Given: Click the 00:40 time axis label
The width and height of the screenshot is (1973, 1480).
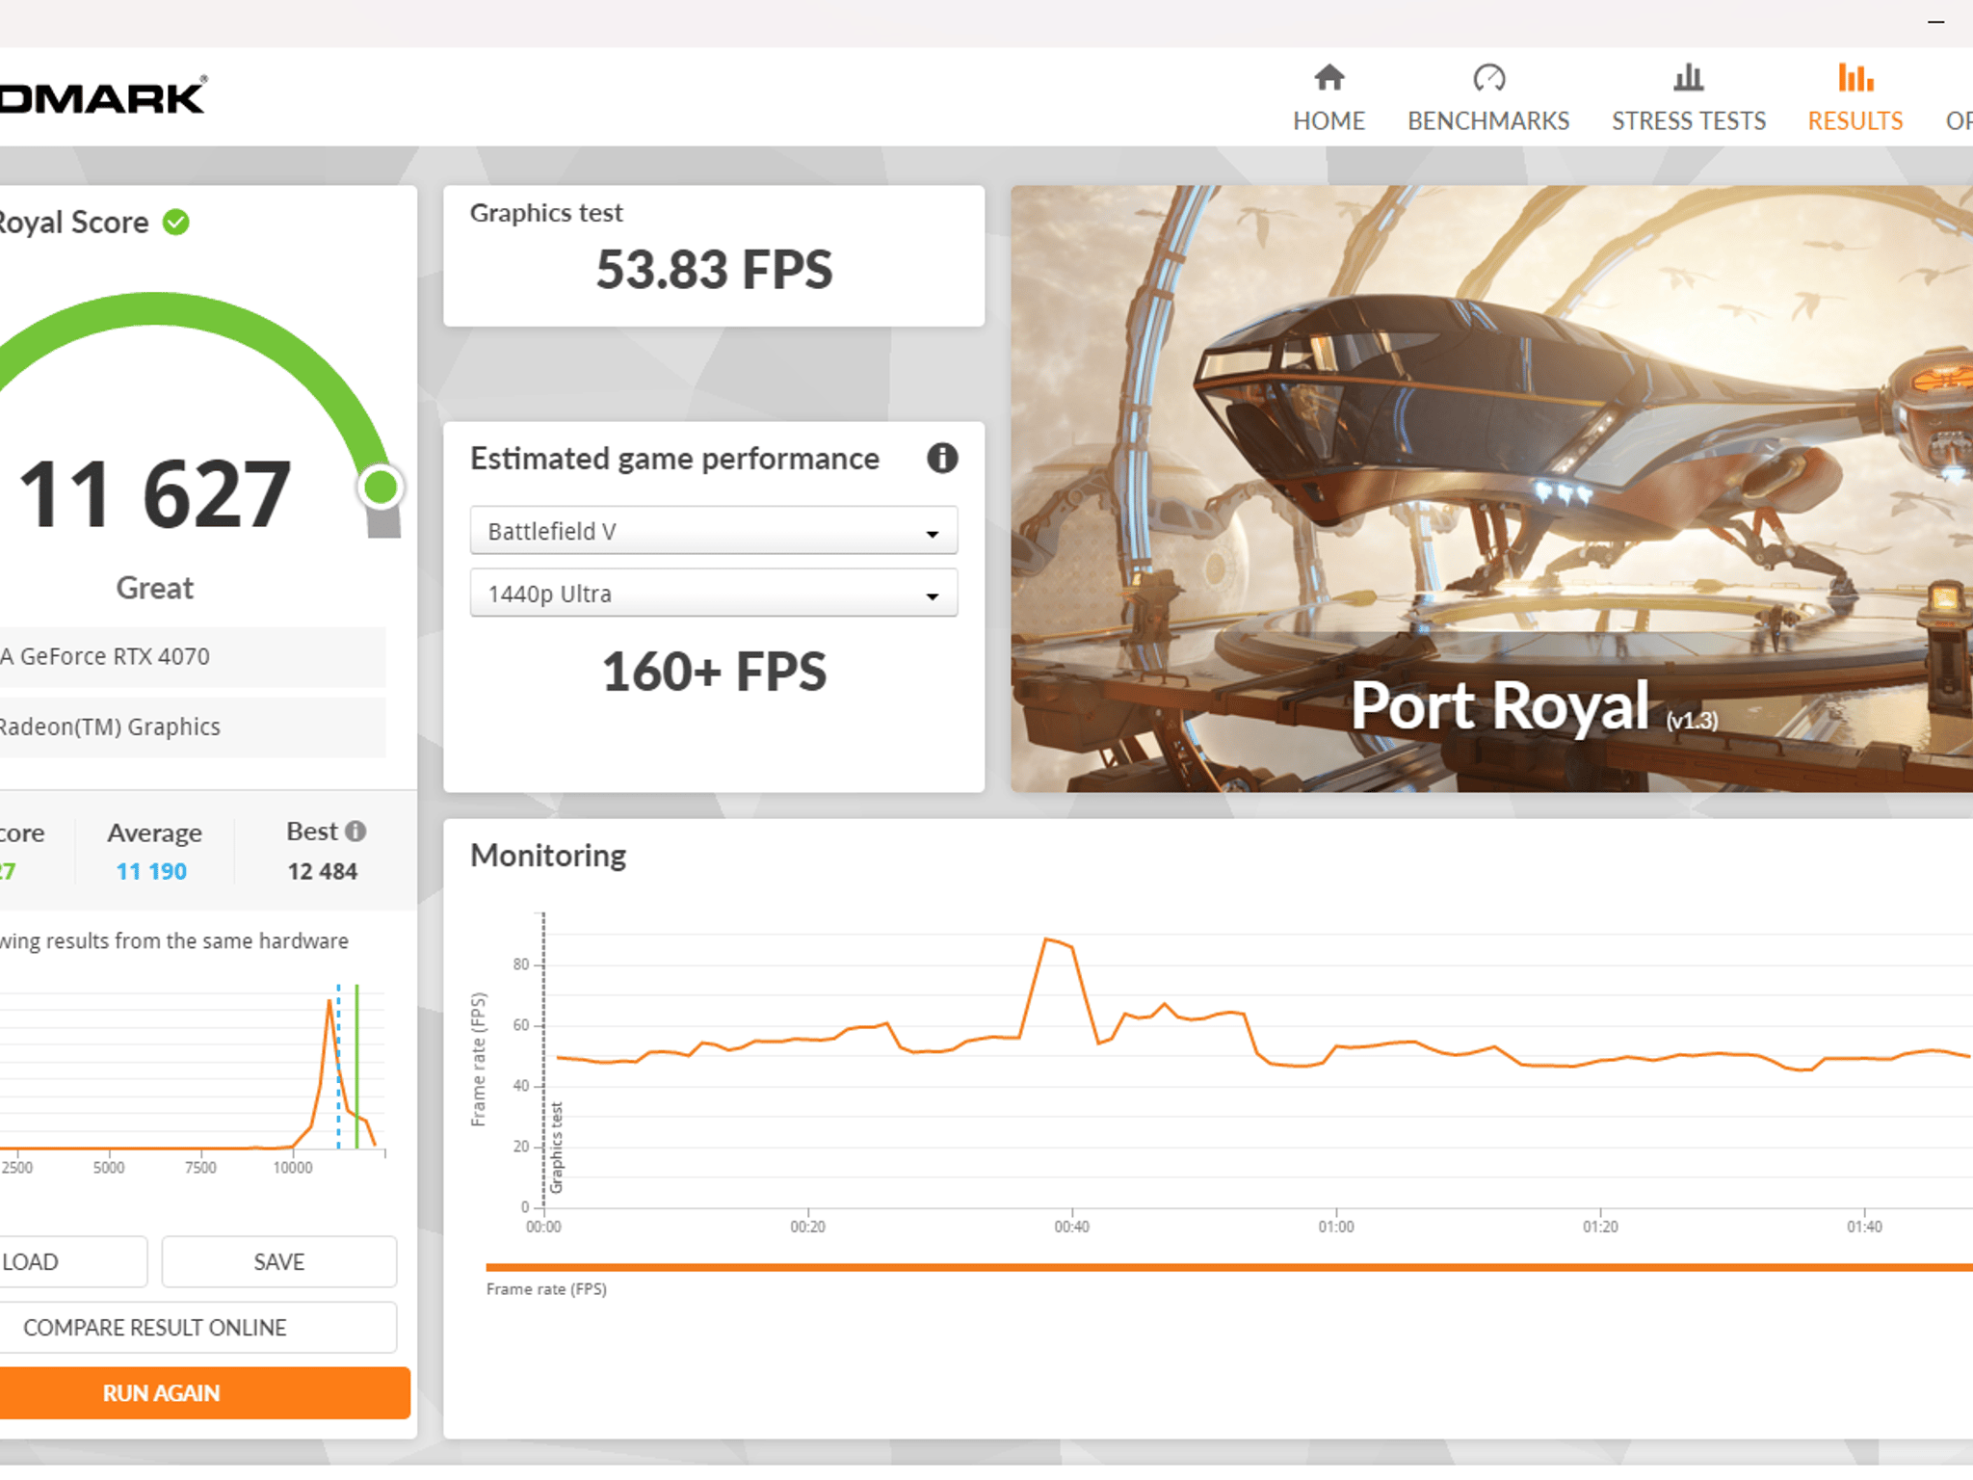Looking at the screenshot, I should (1071, 1227).
